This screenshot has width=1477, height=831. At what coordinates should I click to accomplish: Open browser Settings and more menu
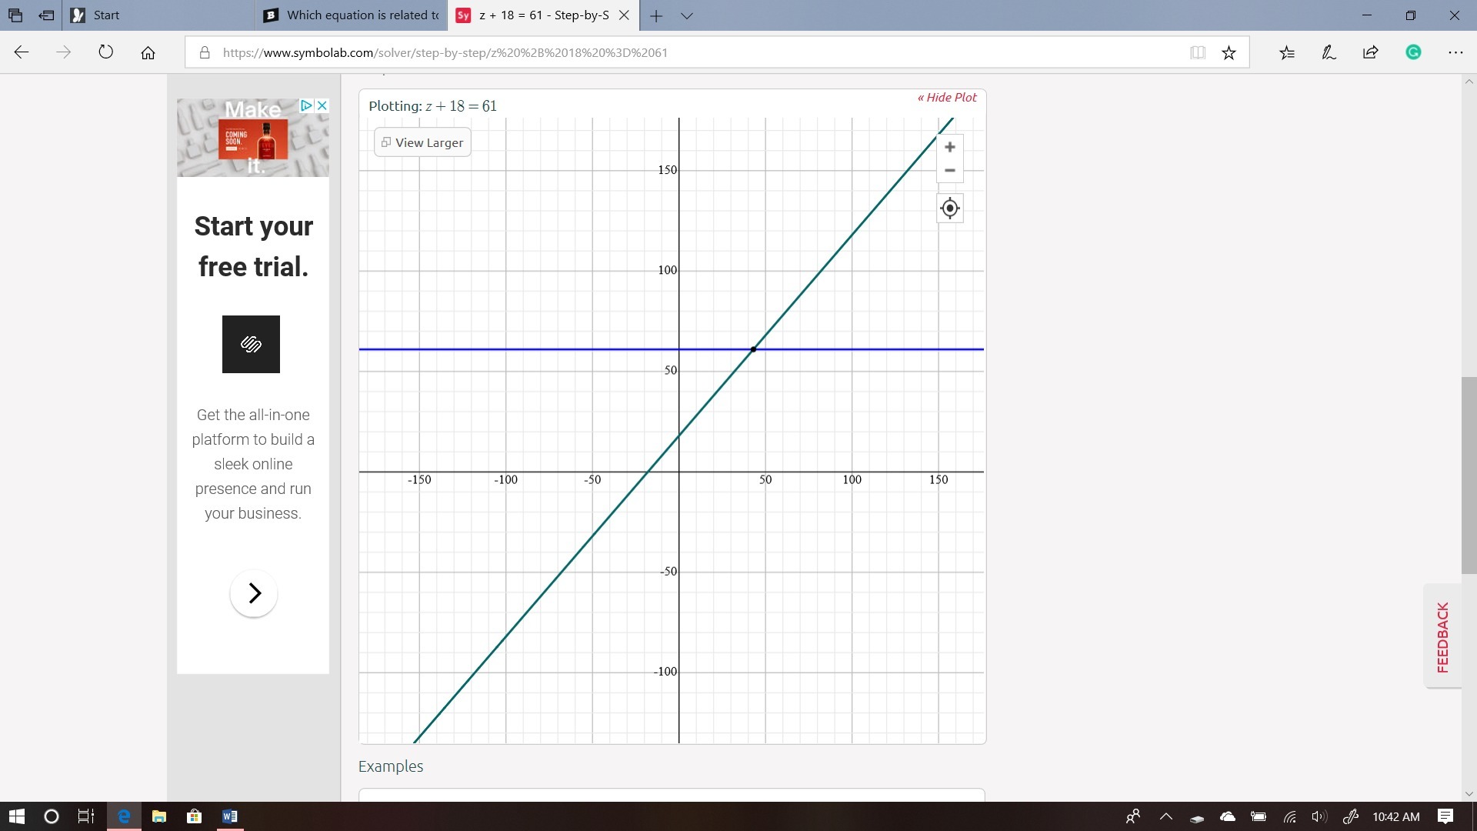(1455, 52)
